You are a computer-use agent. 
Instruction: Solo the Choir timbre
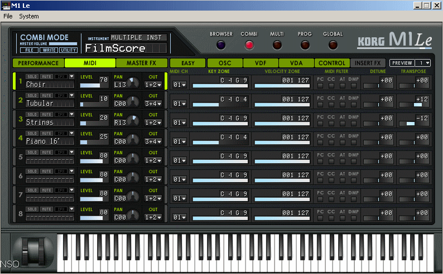click(x=32, y=77)
